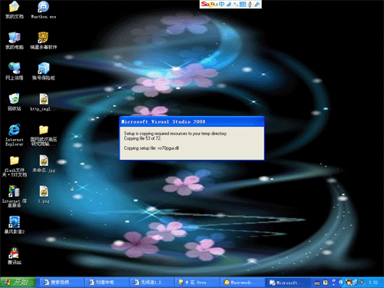Click the Sogou logo on the IME bar
This screenshot has height=288, width=384.
(x=209, y=4)
